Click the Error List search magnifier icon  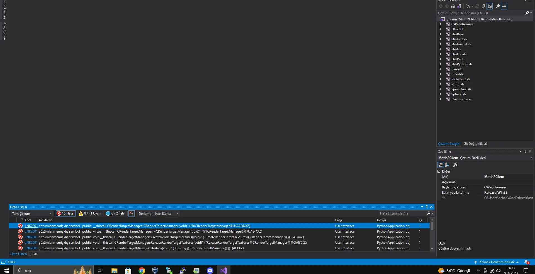coord(429,213)
